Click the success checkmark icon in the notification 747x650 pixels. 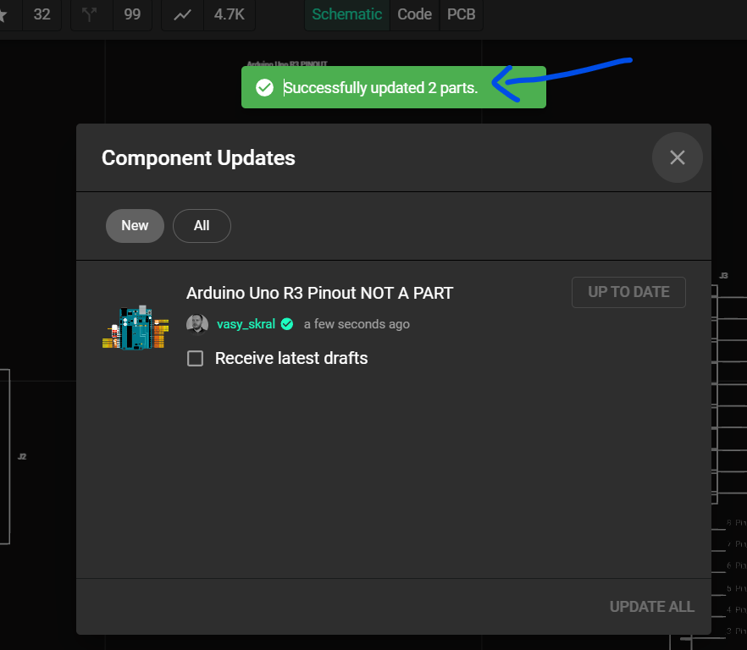pos(264,88)
